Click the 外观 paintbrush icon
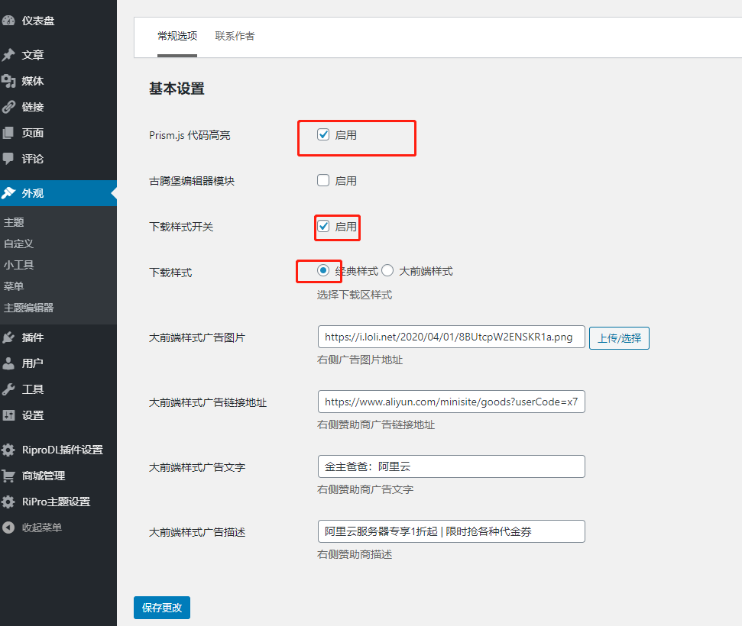 click(8, 193)
